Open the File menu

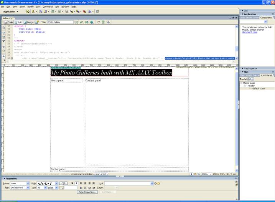pyautogui.click(x=3, y=7)
